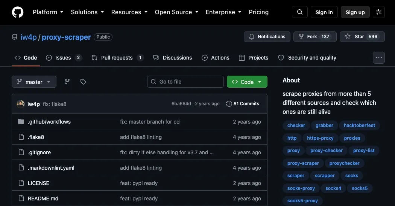
Task: Open the appearance settings sliders icon
Action: 378,12
